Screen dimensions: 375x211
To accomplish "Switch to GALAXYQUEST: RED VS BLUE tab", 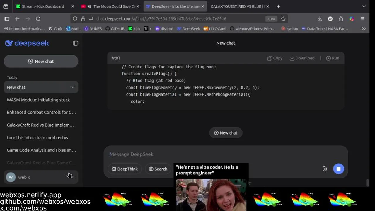I will 238,6.
